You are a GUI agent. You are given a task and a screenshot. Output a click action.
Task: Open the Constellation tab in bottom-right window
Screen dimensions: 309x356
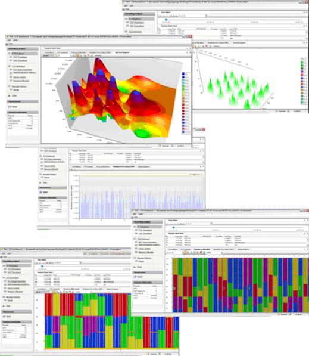coord(173,249)
